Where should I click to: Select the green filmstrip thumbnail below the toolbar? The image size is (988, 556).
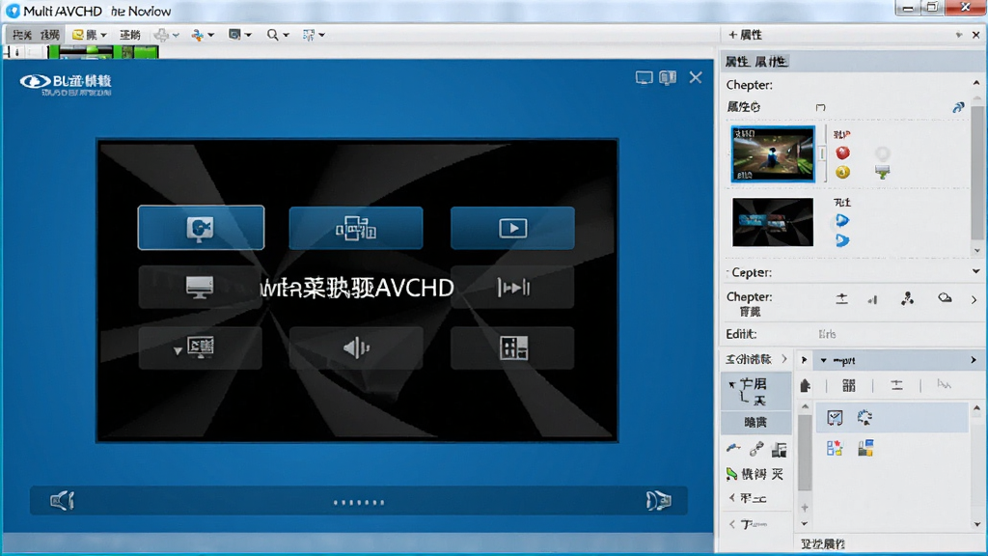[x=103, y=52]
